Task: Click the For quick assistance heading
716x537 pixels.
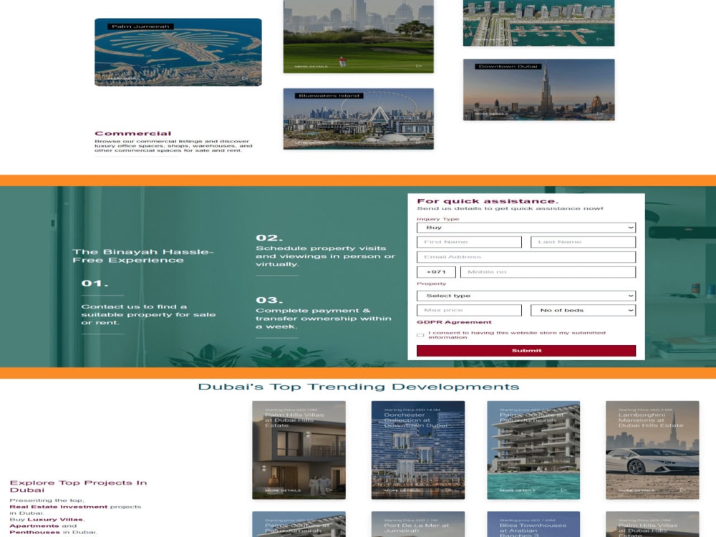Action: click(487, 201)
